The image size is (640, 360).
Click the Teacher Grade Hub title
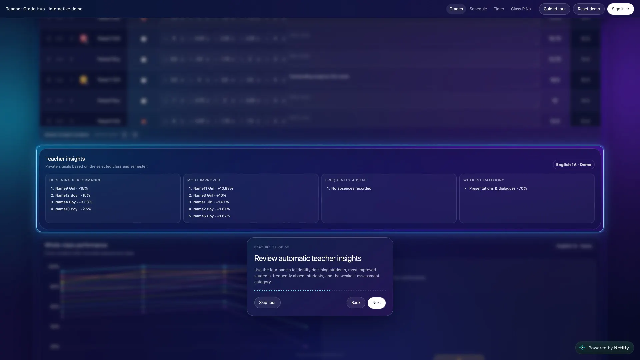(x=44, y=9)
